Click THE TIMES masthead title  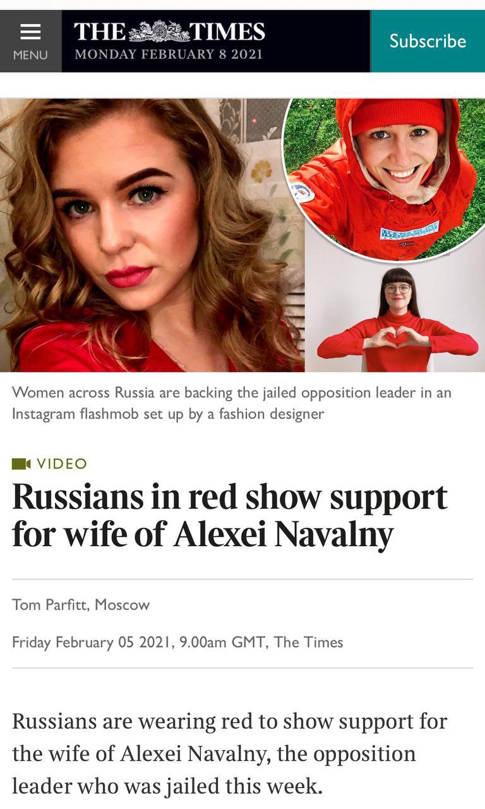tap(169, 31)
